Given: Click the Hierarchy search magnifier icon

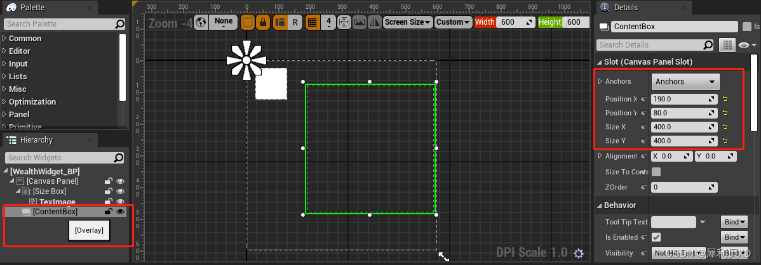Looking at the screenshot, I should pyautogui.click(x=118, y=157).
